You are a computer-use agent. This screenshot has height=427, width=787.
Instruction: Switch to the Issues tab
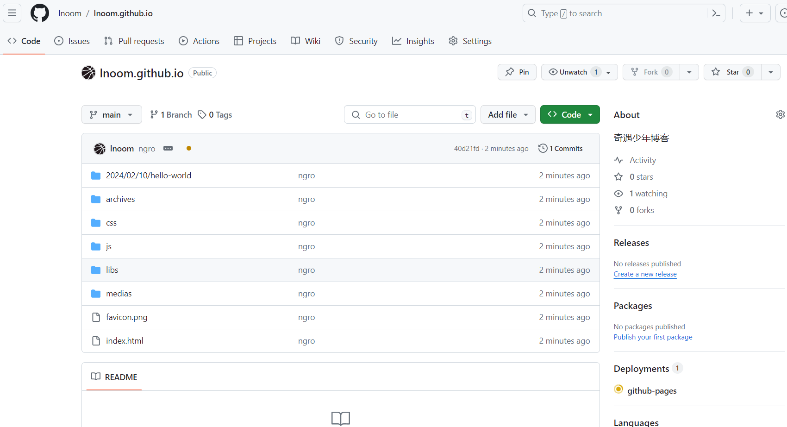pos(72,41)
